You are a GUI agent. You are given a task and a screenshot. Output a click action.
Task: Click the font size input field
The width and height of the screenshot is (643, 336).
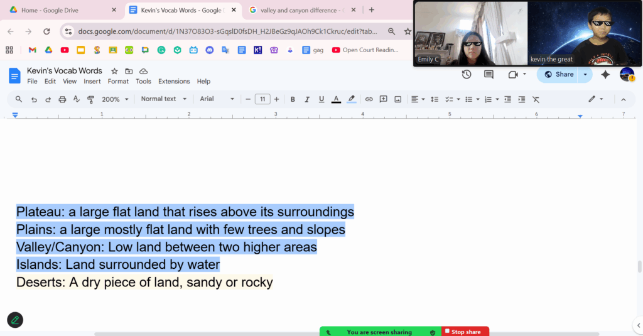pos(262,99)
